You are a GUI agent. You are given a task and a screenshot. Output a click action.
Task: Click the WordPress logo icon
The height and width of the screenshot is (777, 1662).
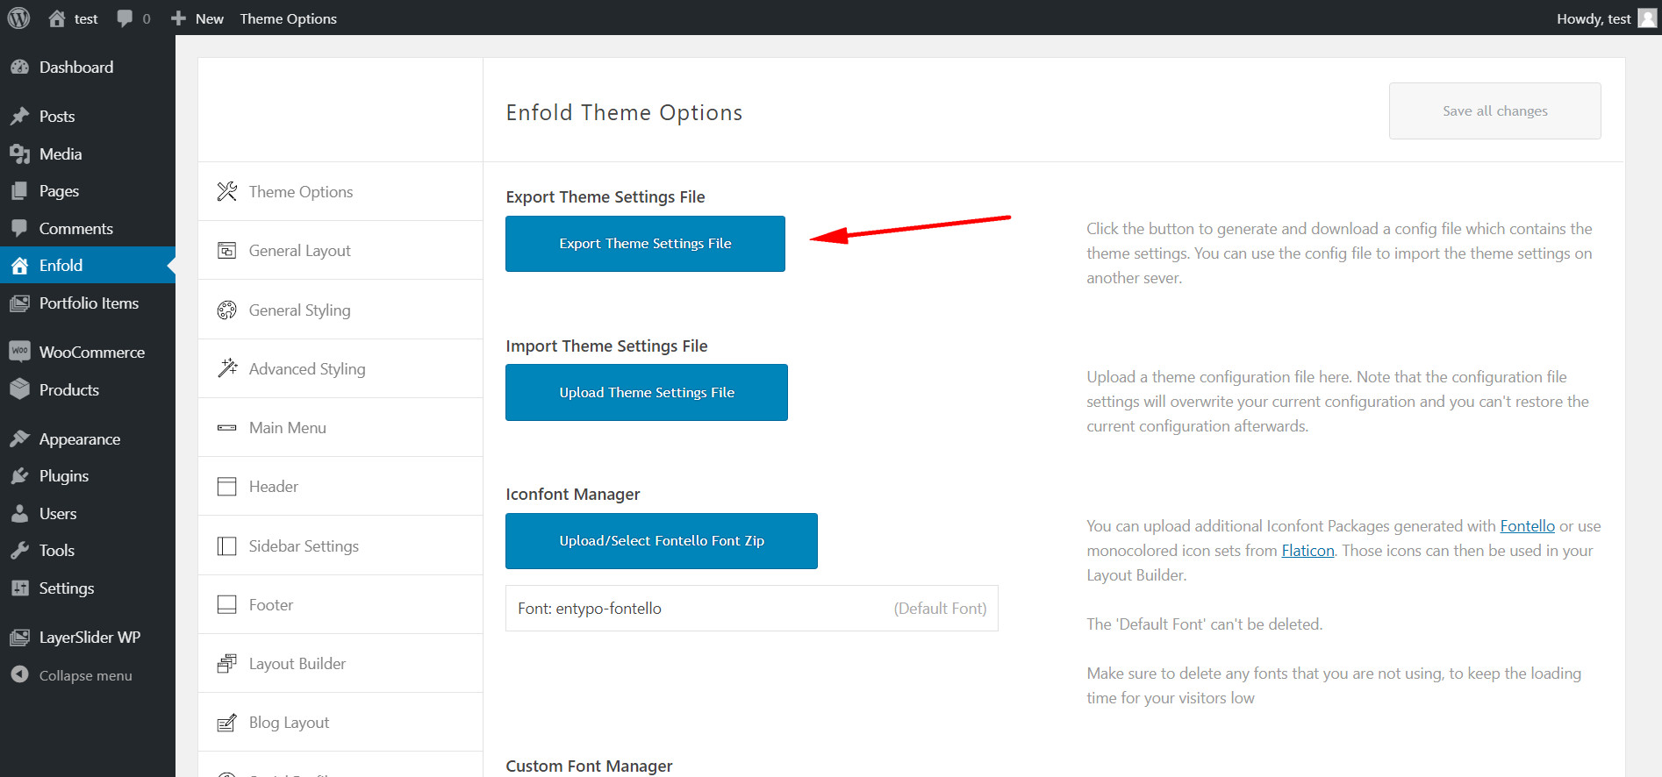click(18, 18)
